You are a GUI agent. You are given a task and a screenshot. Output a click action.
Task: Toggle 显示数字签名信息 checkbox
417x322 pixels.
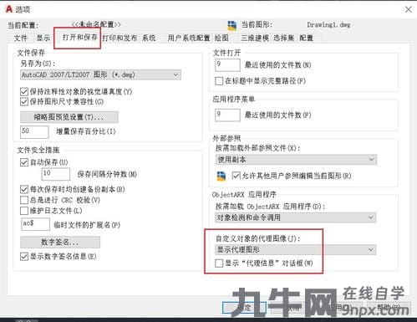24,257
